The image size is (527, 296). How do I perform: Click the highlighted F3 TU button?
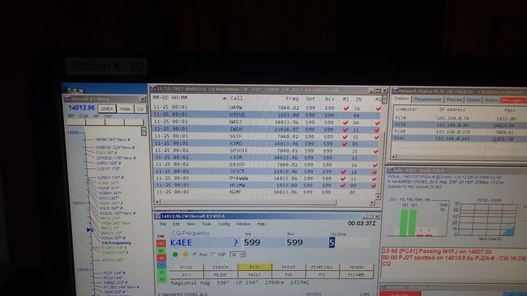pyautogui.click(x=255, y=267)
